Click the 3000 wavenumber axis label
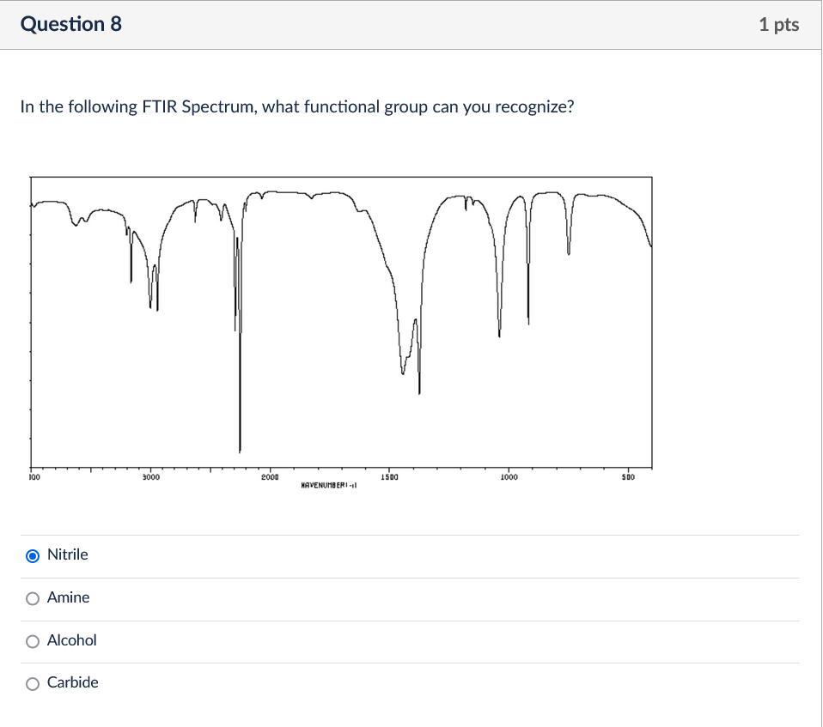823x727 pixels. click(x=151, y=478)
